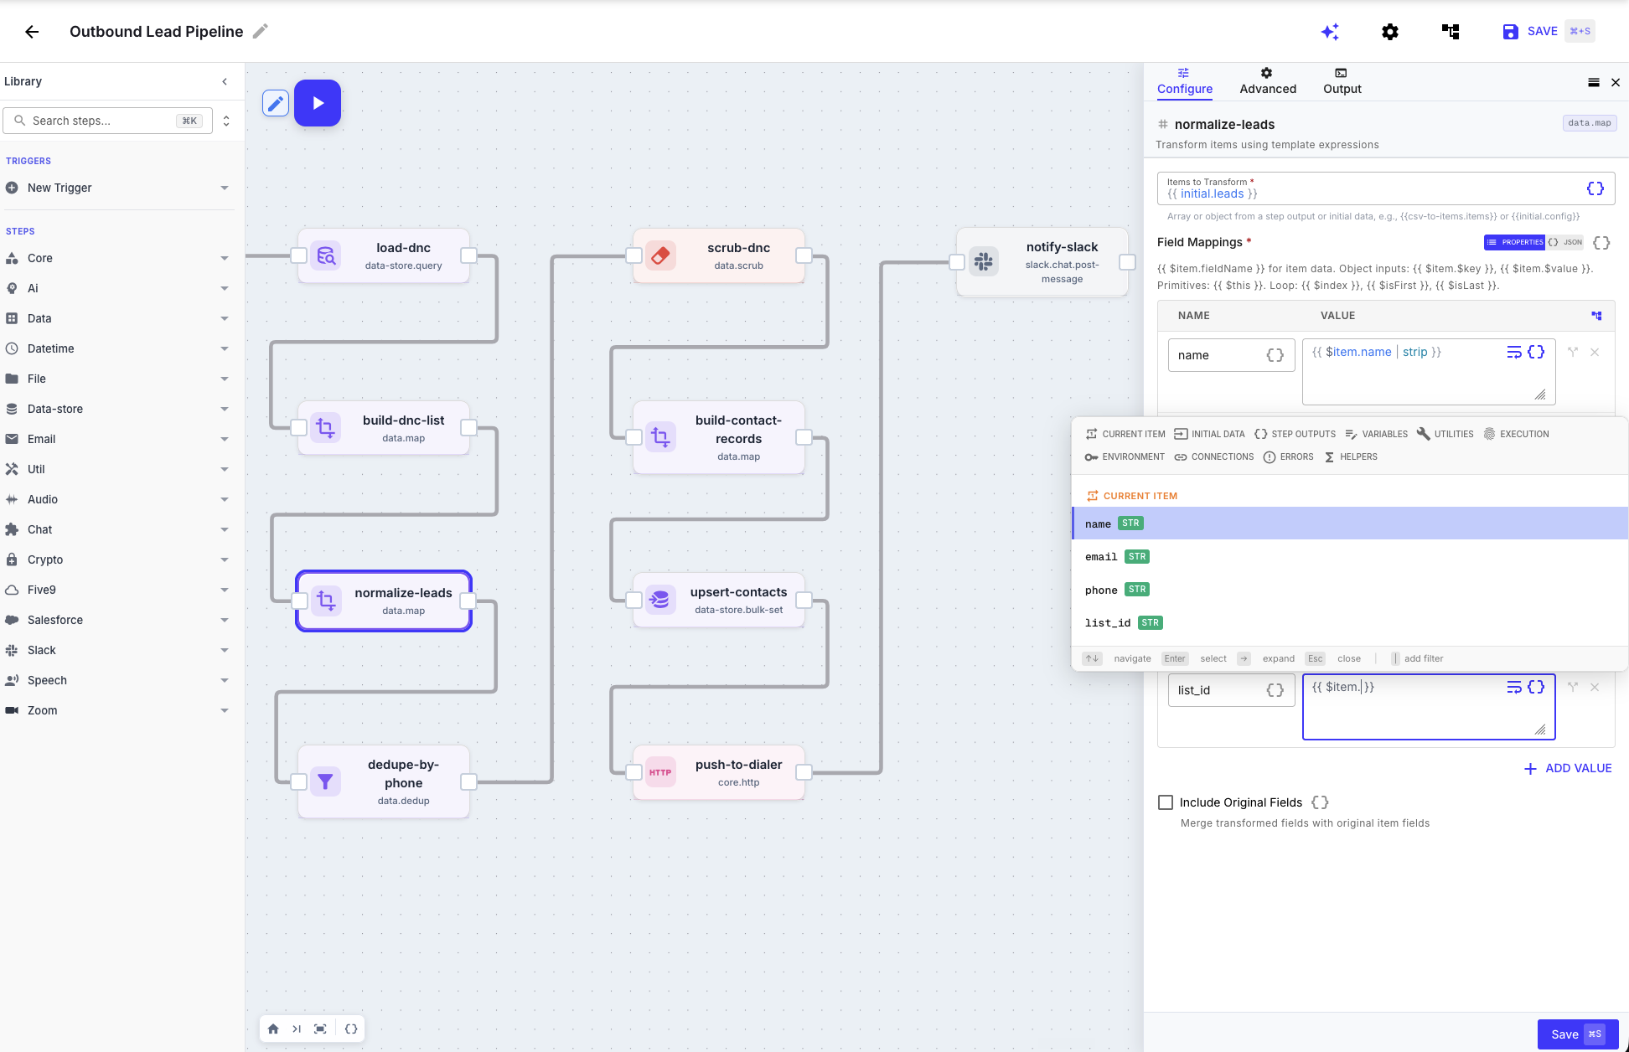Click braces icon next to Include Original Fields
The height and width of the screenshot is (1052, 1629).
click(1320, 802)
